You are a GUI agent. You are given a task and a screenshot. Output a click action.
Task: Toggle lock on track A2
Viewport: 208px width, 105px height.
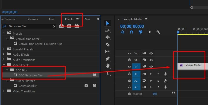click(x=129, y=80)
